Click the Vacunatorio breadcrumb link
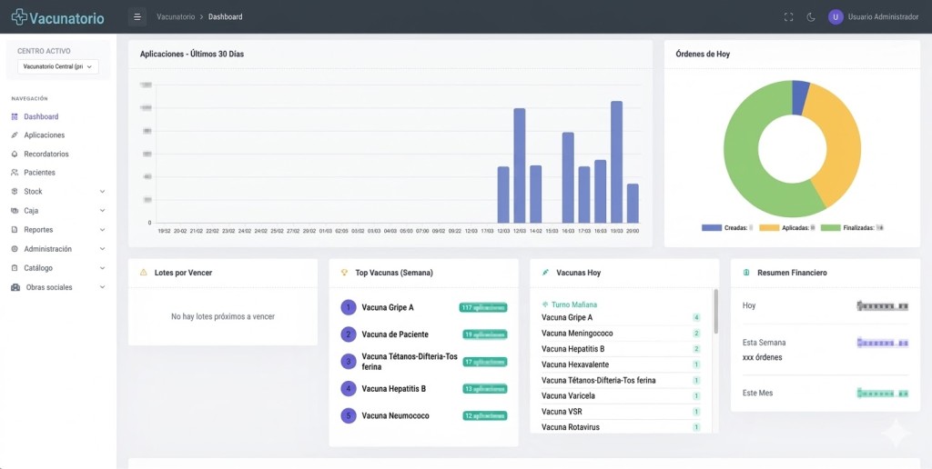 coord(176,17)
